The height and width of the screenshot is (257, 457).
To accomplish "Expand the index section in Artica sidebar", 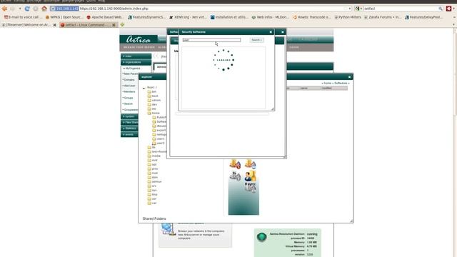I will tap(136, 56).
